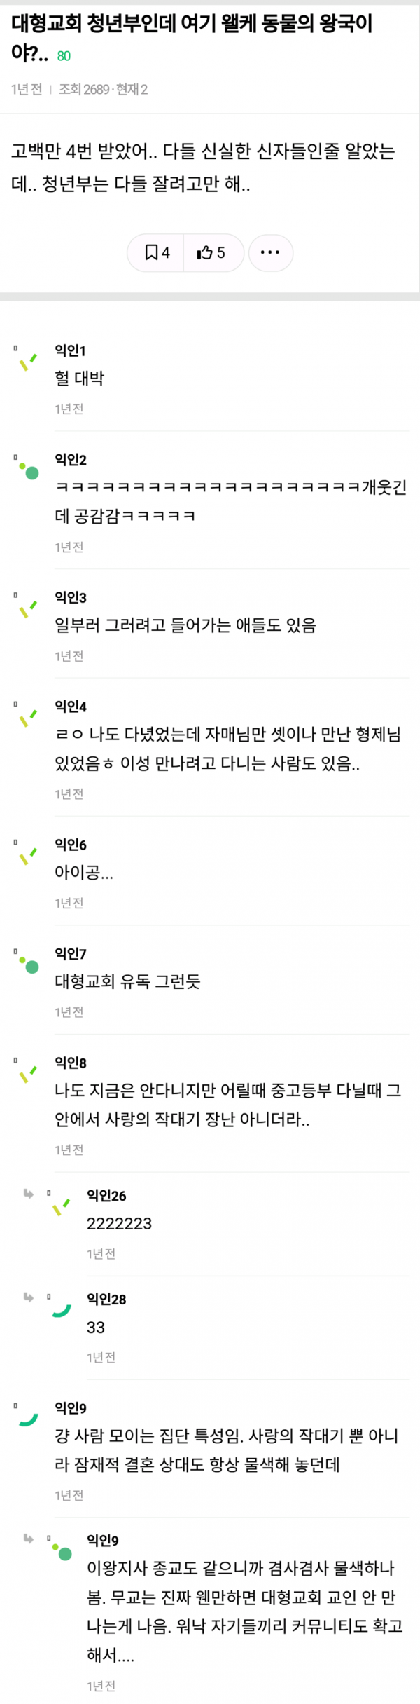Click 익인6 comment text 아이공...
The height and width of the screenshot is (1704, 420).
coord(84,873)
